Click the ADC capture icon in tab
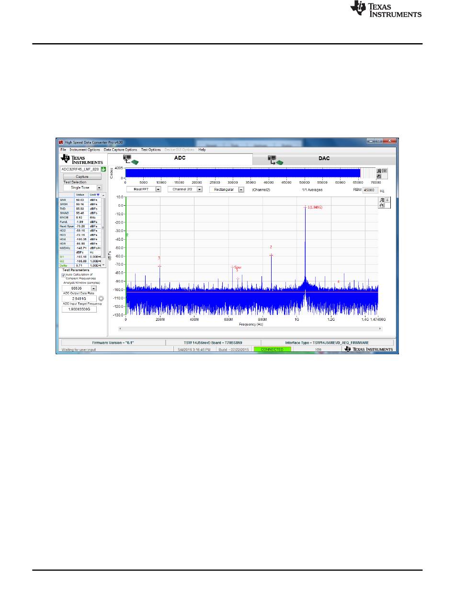 130,160
